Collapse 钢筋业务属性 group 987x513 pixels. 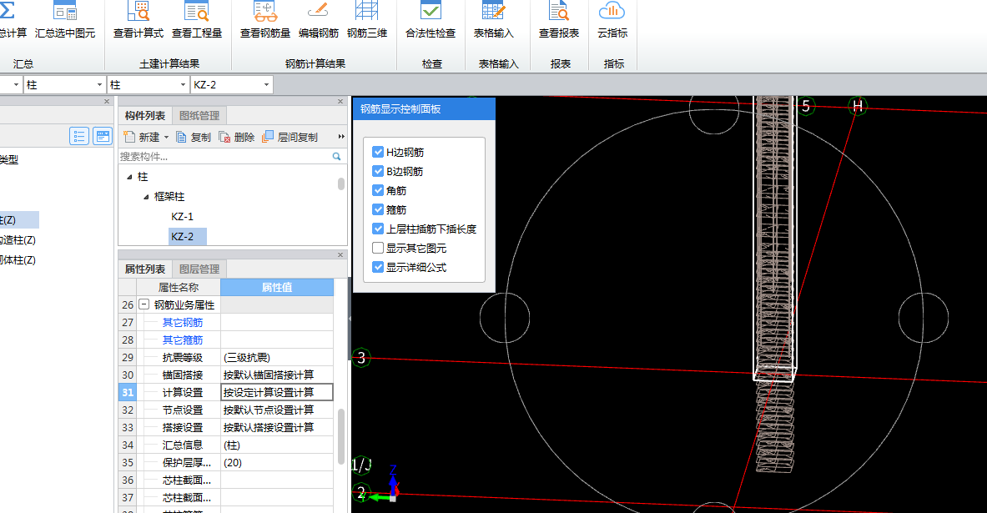pyautogui.click(x=144, y=304)
